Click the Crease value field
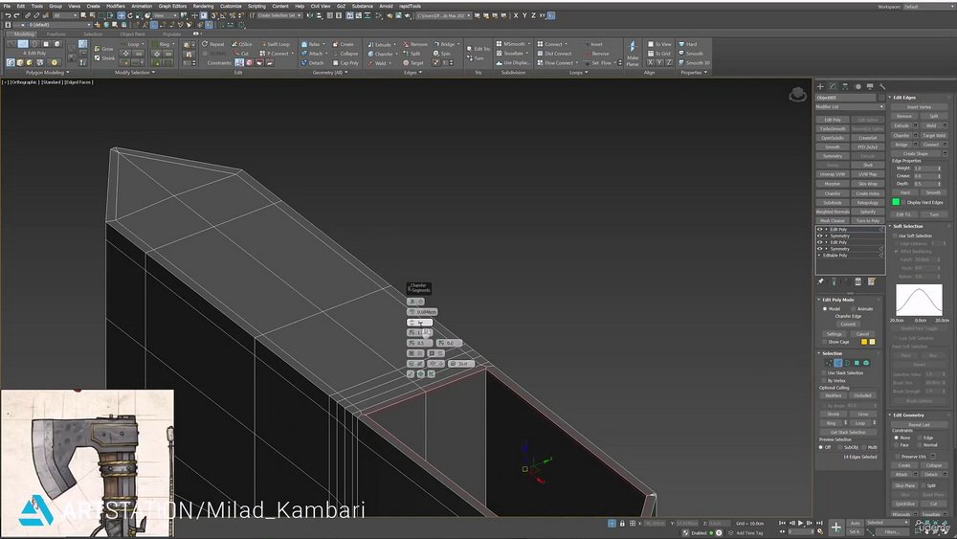This screenshot has width=957, height=539. click(x=925, y=176)
